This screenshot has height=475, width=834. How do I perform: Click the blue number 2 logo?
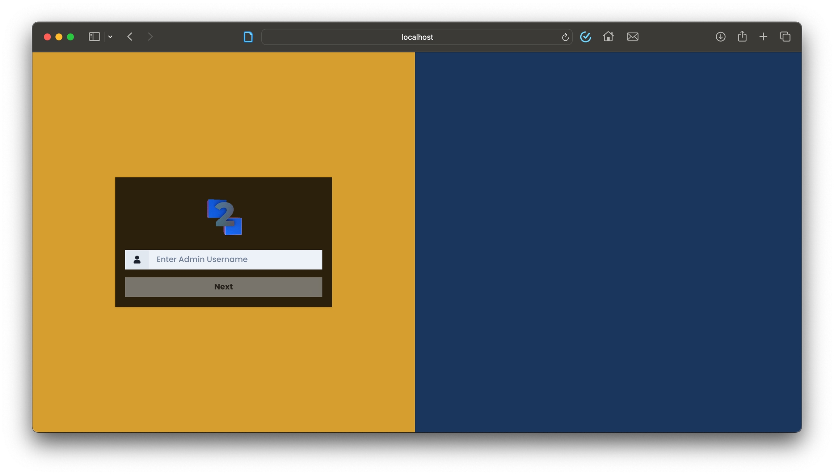point(224,217)
